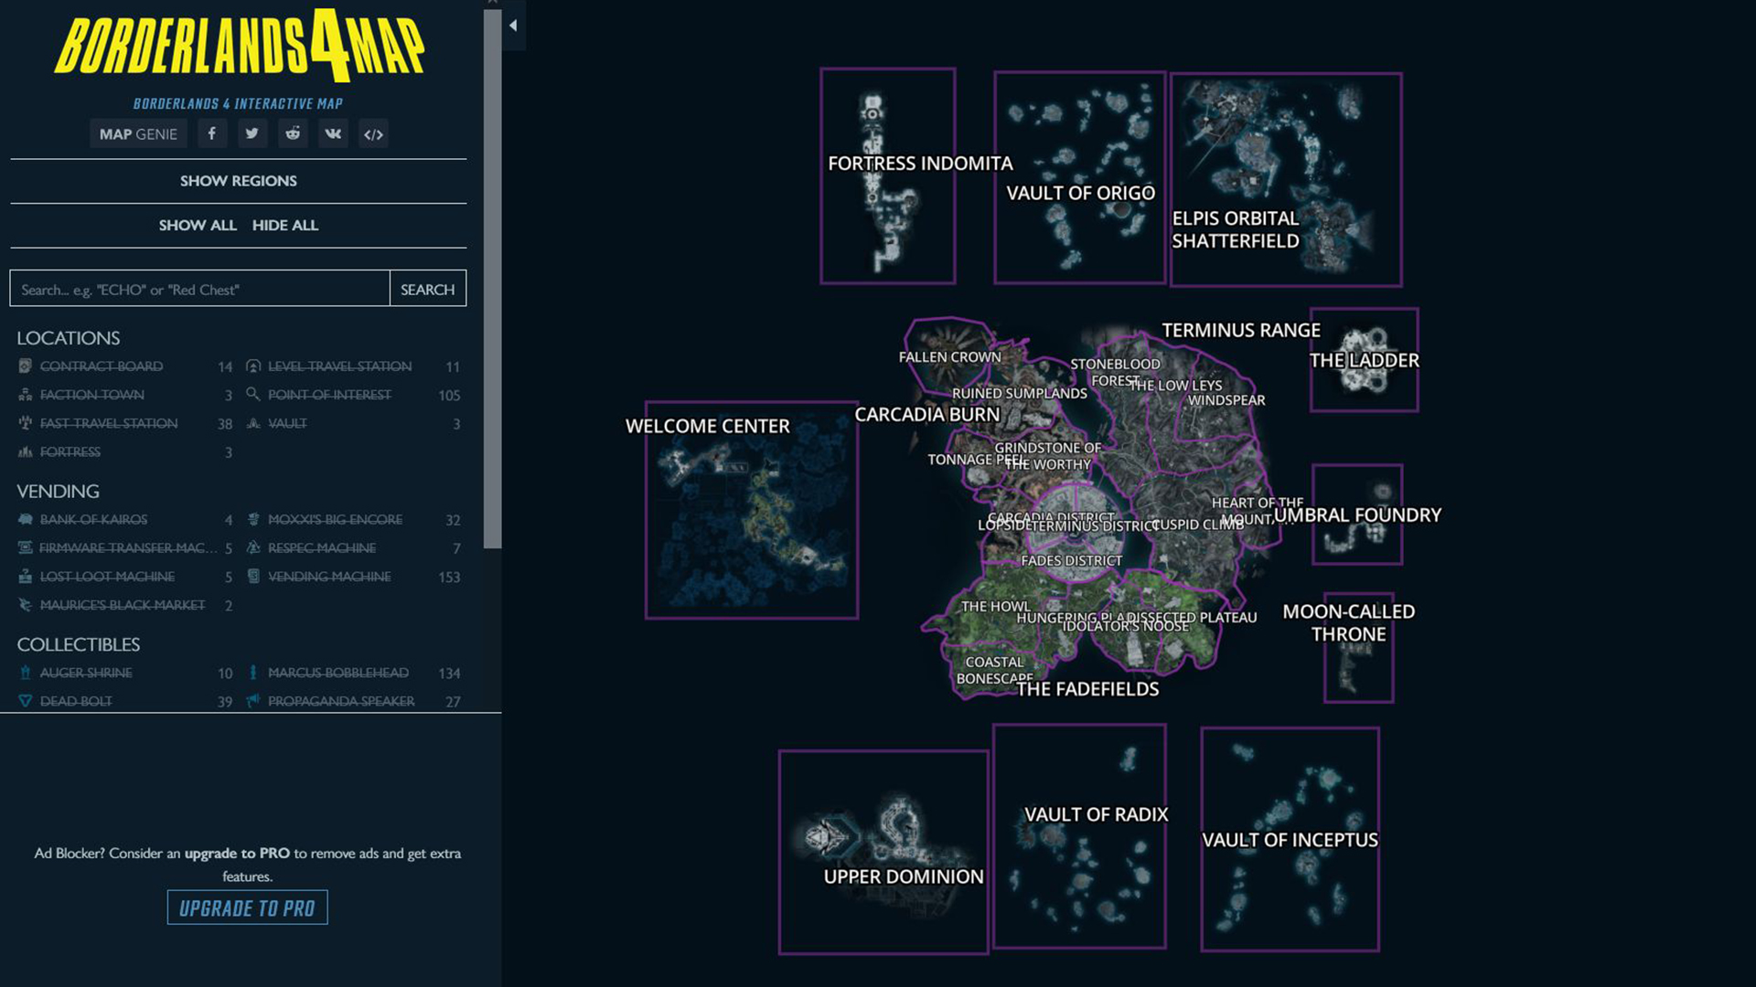Select the Upper Dominion map region
The height and width of the screenshot is (987, 1756).
(x=883, y=852)
